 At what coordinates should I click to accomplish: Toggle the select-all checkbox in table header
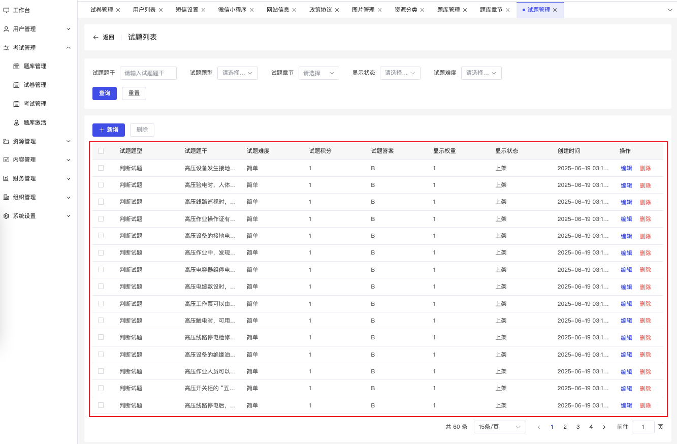click(x=101, y=150)
